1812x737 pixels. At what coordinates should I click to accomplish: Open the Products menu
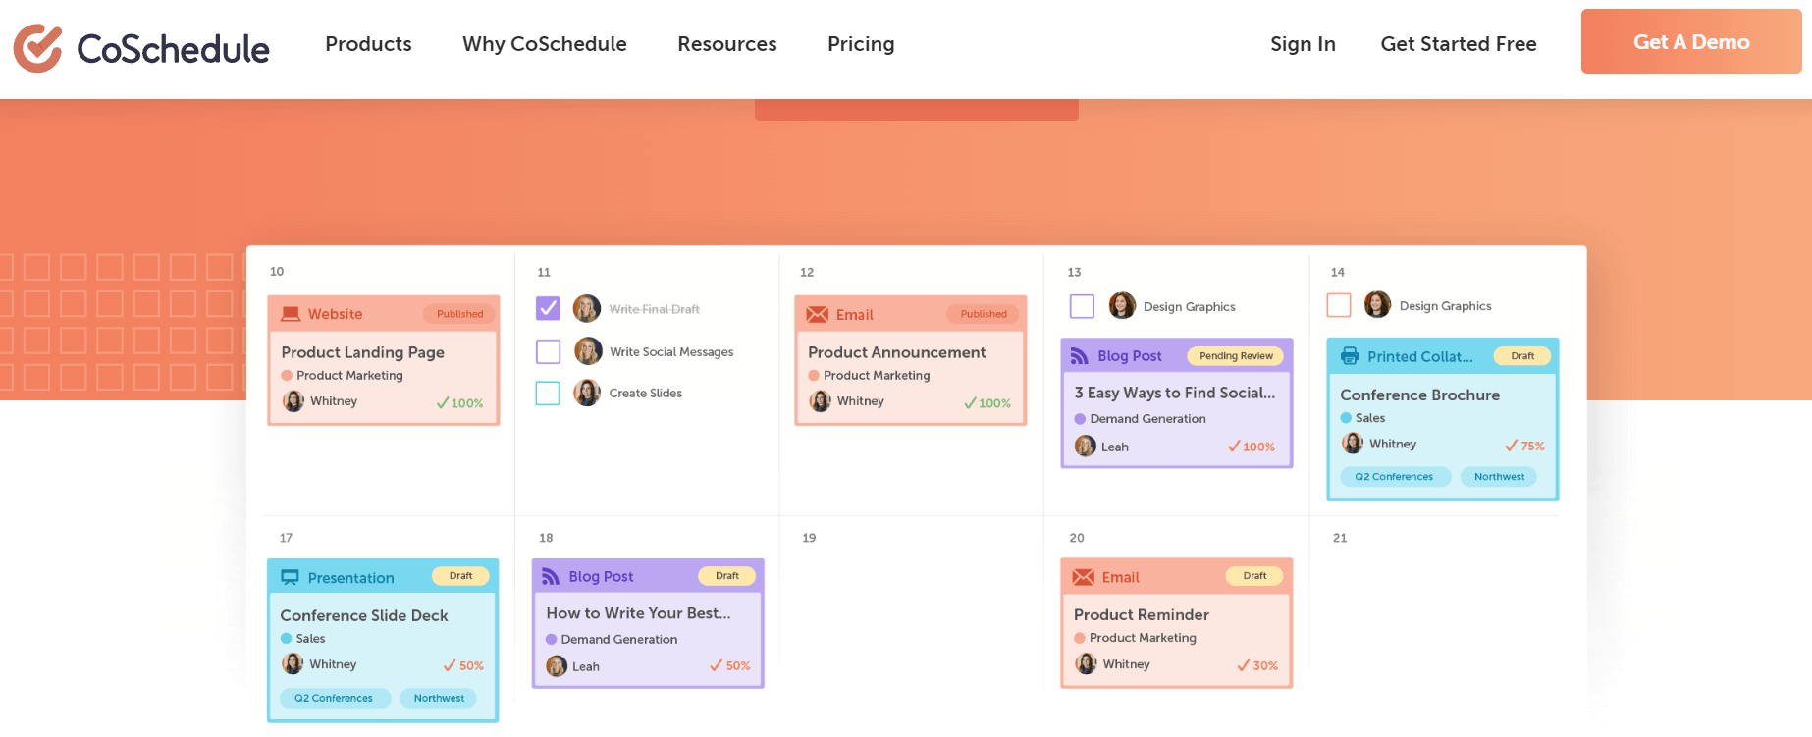click(x=368, y=44)
